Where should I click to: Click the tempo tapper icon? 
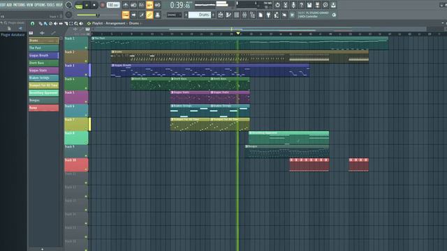[x=277, y=15]
